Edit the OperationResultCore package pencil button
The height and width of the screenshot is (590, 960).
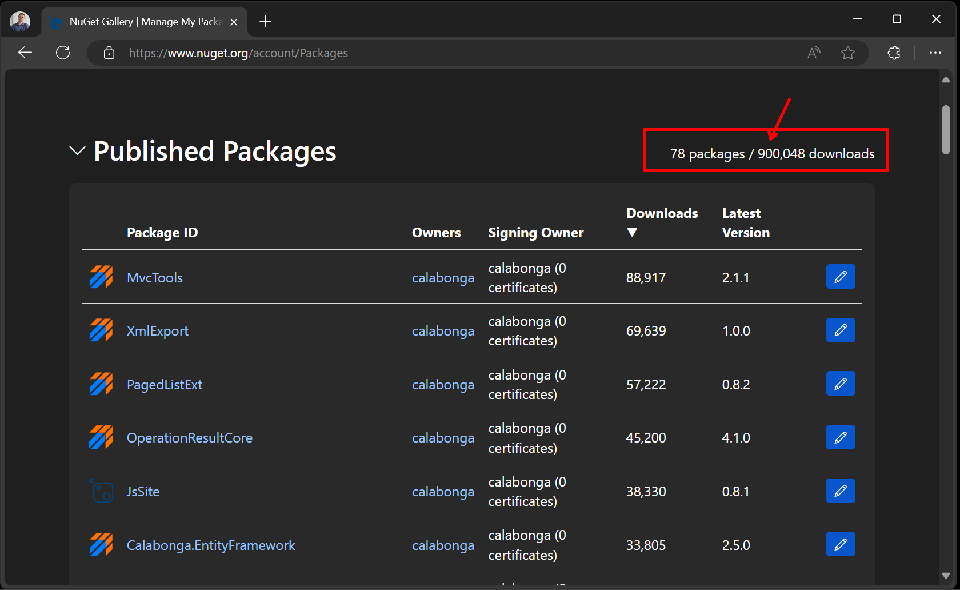pyautogui.click(x=841, y=437)
